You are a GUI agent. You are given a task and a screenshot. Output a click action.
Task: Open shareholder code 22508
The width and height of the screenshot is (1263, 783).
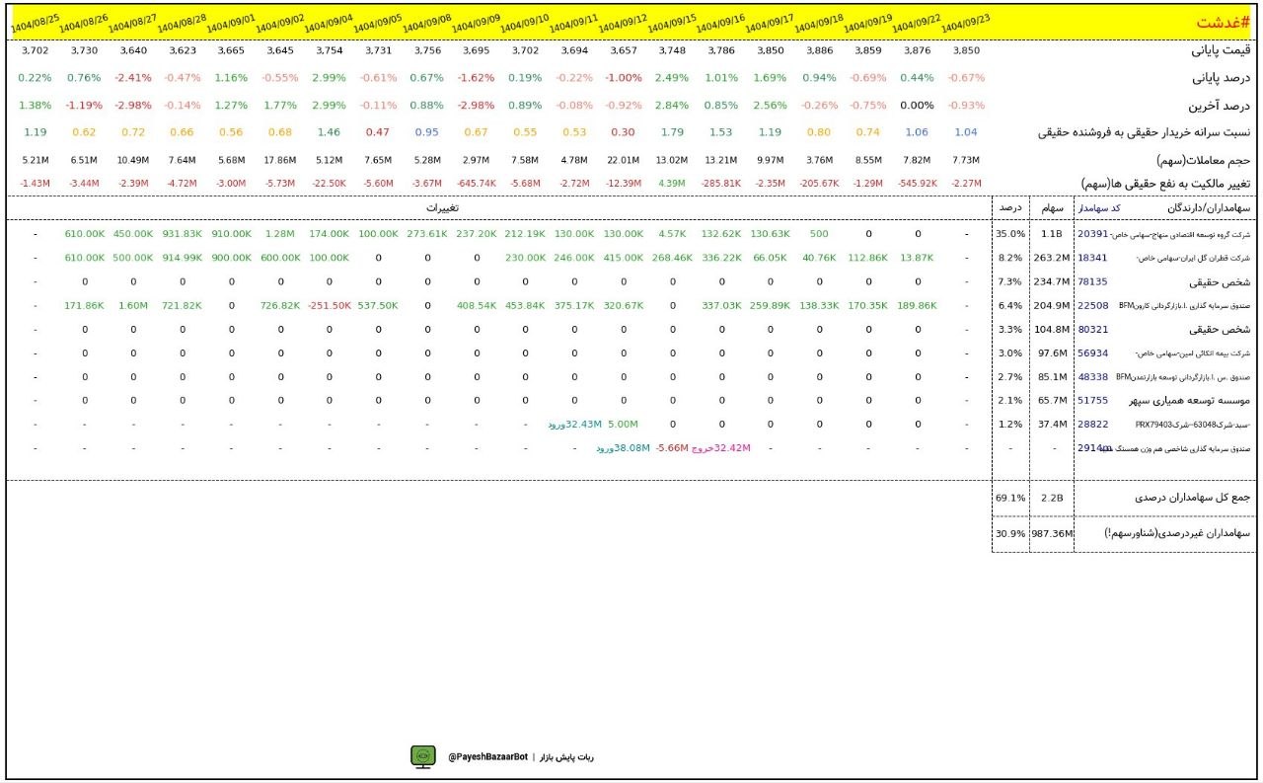point(1092,305)
